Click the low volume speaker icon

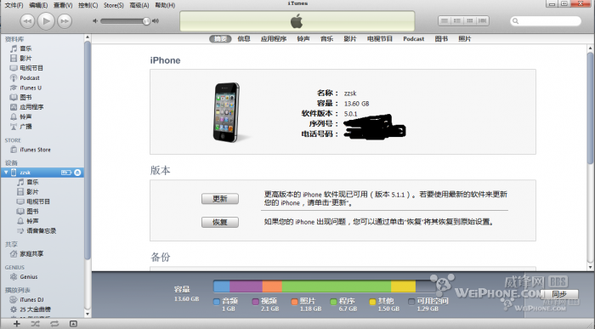pos(95,21)
